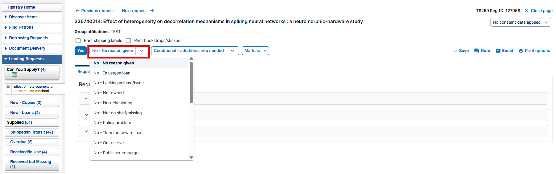Go to Previous request arrow
The height and width of the screenshot is (174, 556).
tap(77, 11)
